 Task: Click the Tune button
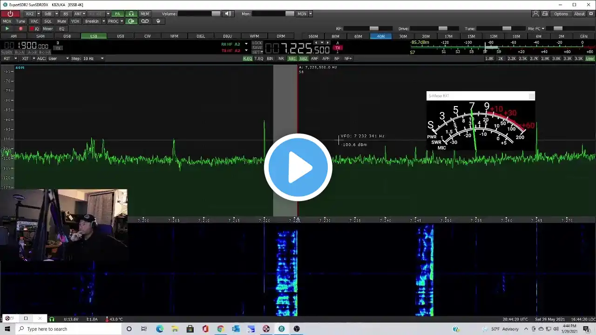tap(20, 21)
